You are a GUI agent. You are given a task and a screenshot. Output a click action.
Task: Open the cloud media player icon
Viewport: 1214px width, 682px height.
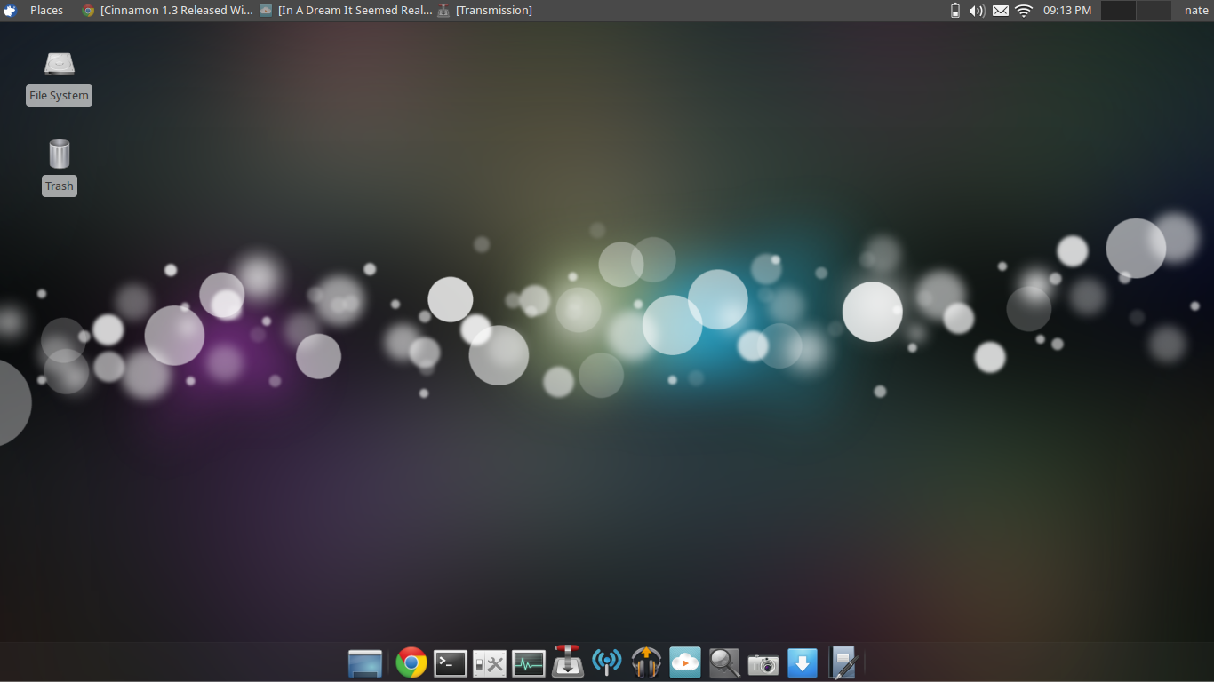pyautogui.click(x=685, y=662)
